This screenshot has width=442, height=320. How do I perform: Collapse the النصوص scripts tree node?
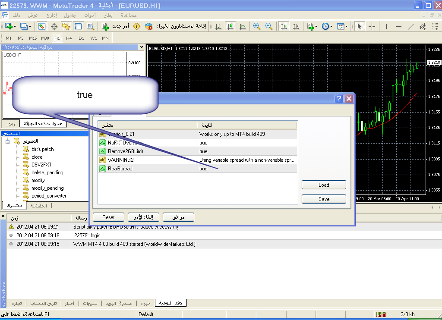tap(8, 142)
